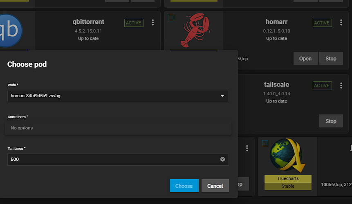Click the Up to date status under tailscale
352x204 pixels.
(x=276, y=101)
